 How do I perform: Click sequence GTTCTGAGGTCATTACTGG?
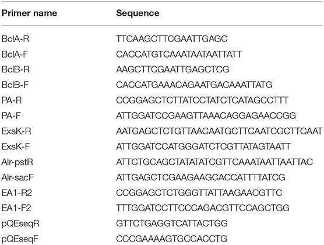pos(172,223)
